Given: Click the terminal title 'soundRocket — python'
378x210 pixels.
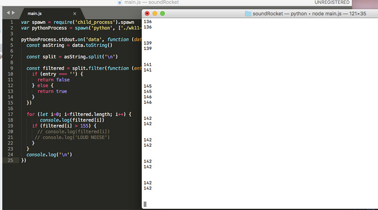Looking at the screenshot, I should (x=280, y=14).
